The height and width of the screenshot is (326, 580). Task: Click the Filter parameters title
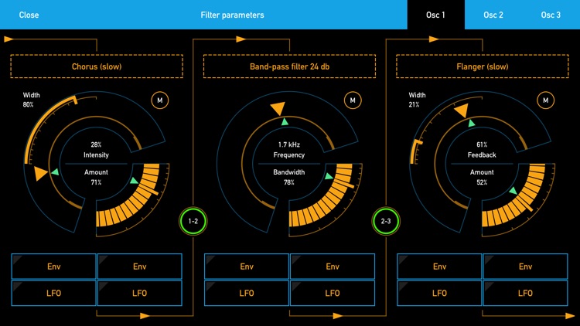232,15
